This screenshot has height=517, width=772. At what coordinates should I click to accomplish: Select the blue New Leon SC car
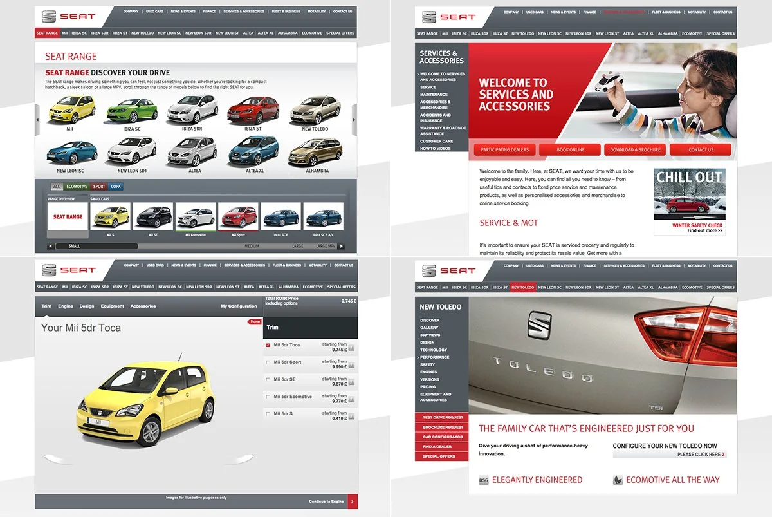71,153
